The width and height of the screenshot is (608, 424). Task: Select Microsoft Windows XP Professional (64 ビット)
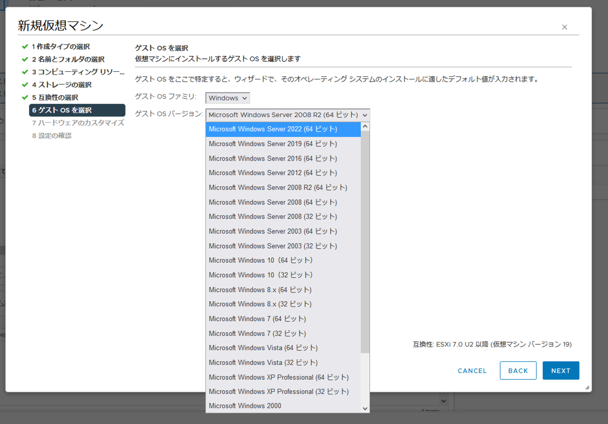tap(279, 377)
